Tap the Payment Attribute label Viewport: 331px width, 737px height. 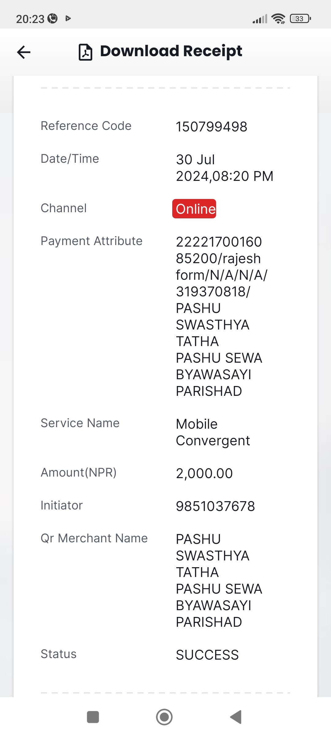[x=92, y=241]
